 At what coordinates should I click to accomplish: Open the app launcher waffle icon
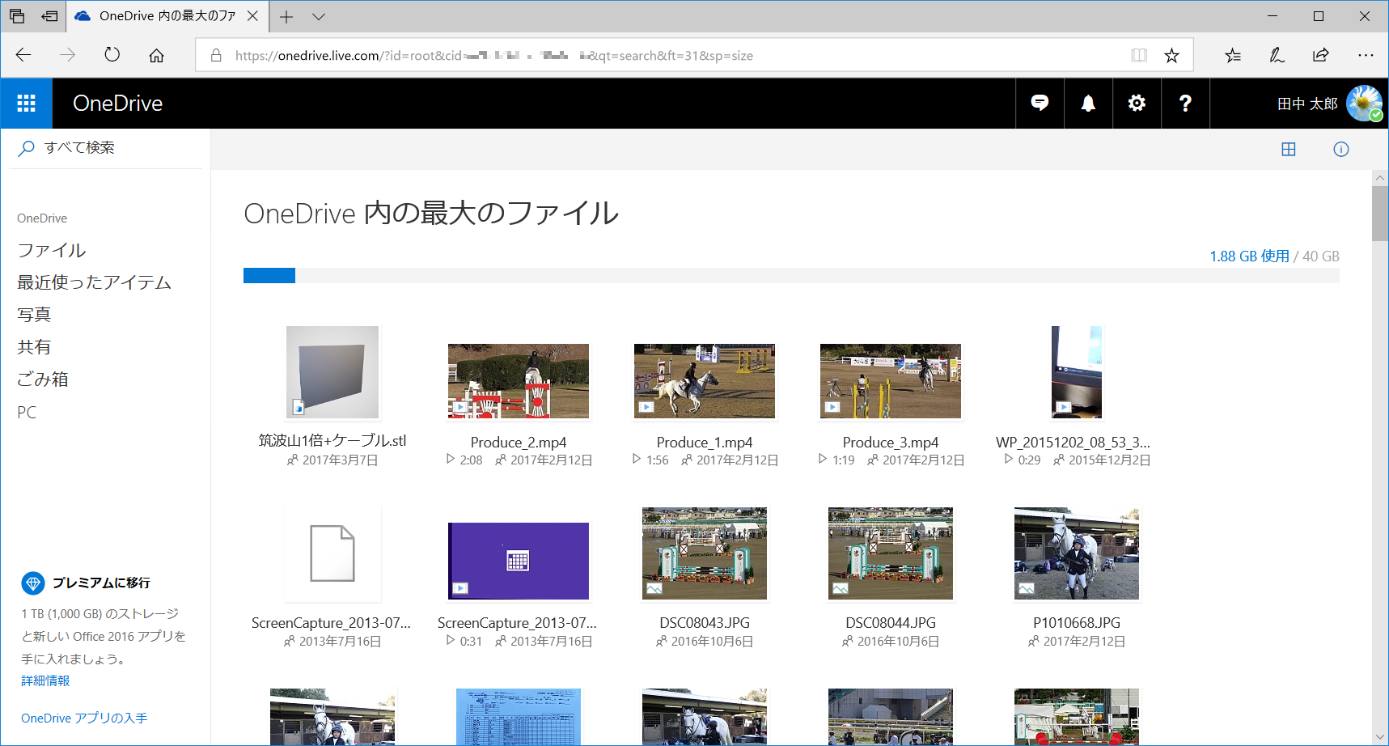26,103
